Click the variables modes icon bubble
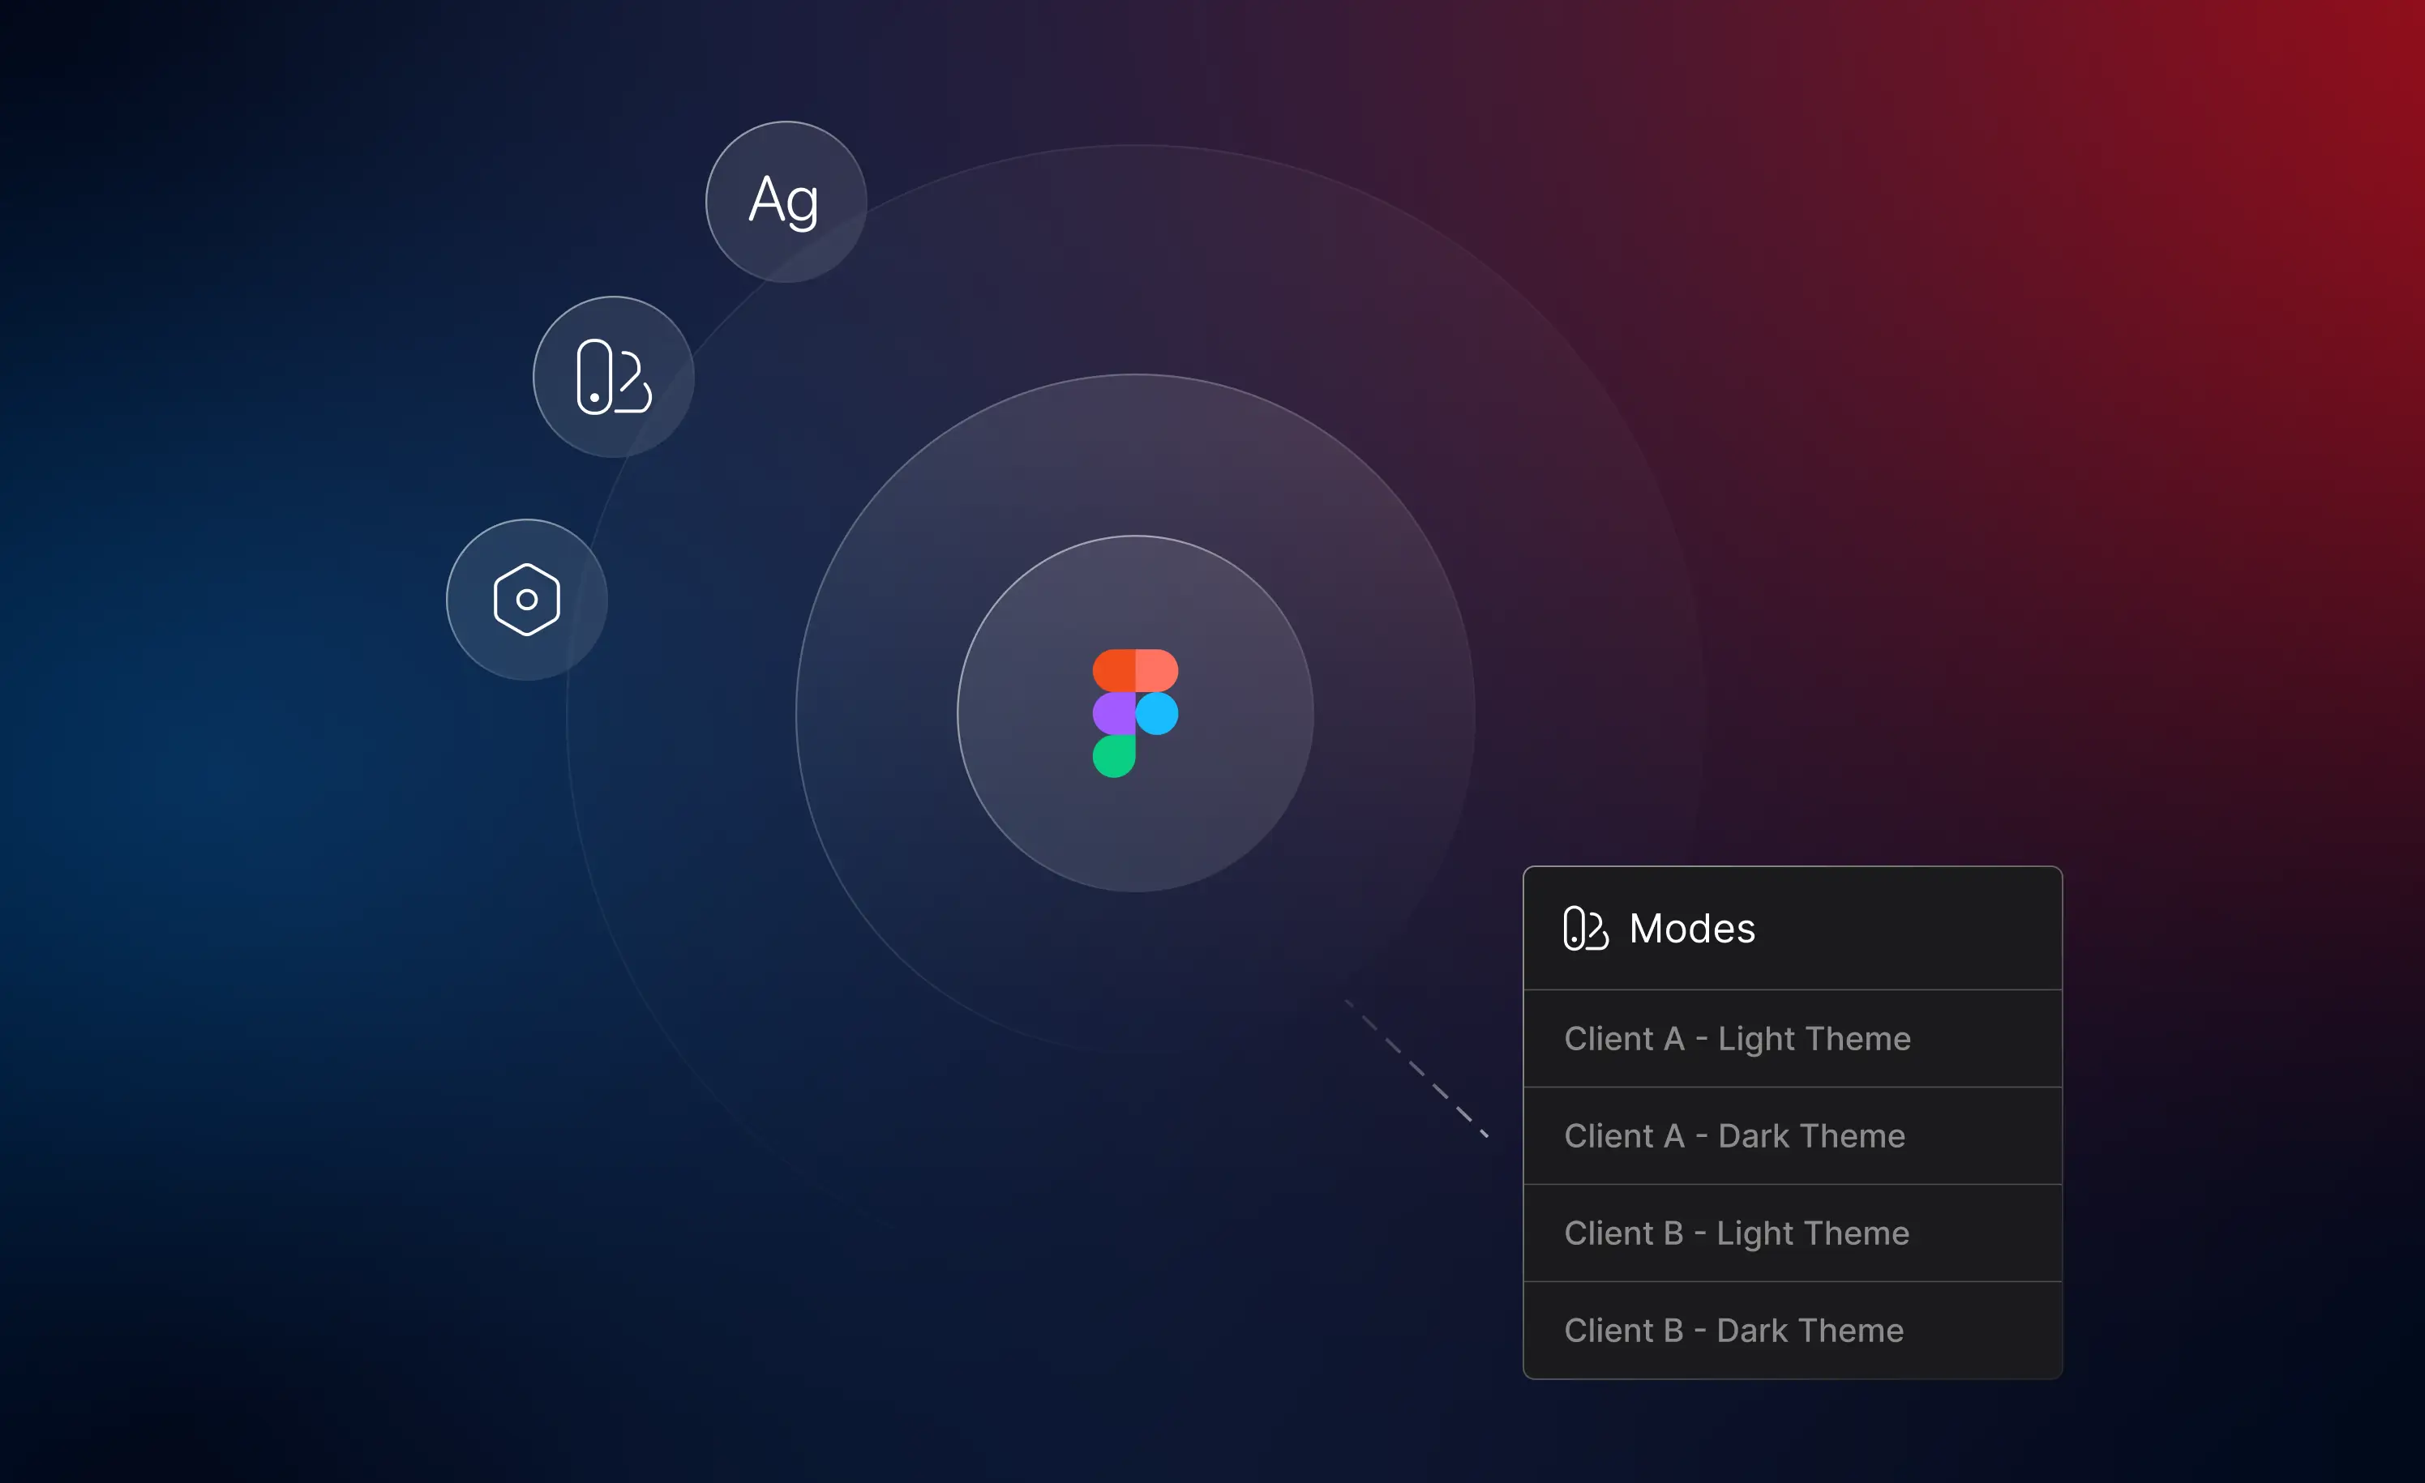2425x1483 pixels. click(613, 377)
